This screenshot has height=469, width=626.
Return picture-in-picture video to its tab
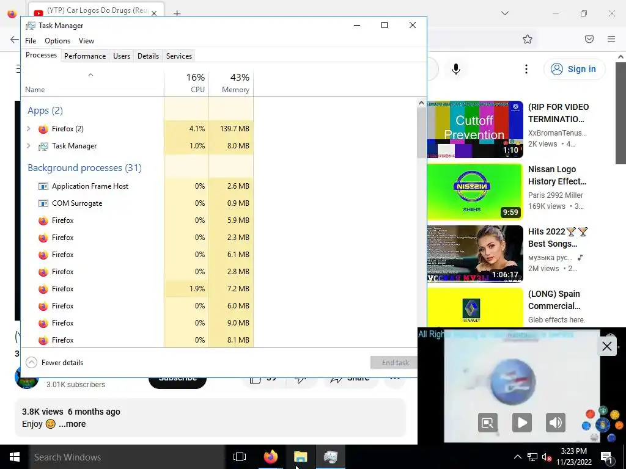(488, 423)
